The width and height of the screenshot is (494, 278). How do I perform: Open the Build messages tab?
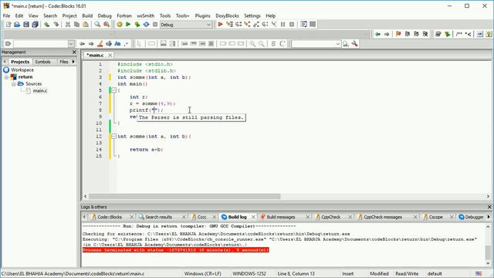point(281,217)
